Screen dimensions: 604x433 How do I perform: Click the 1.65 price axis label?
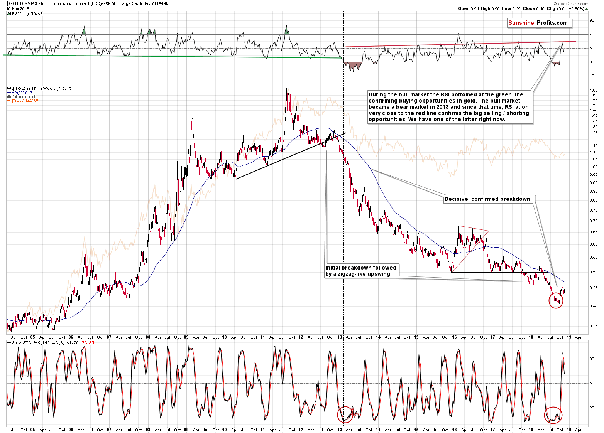pyautogui.click(x=594, y=90)
